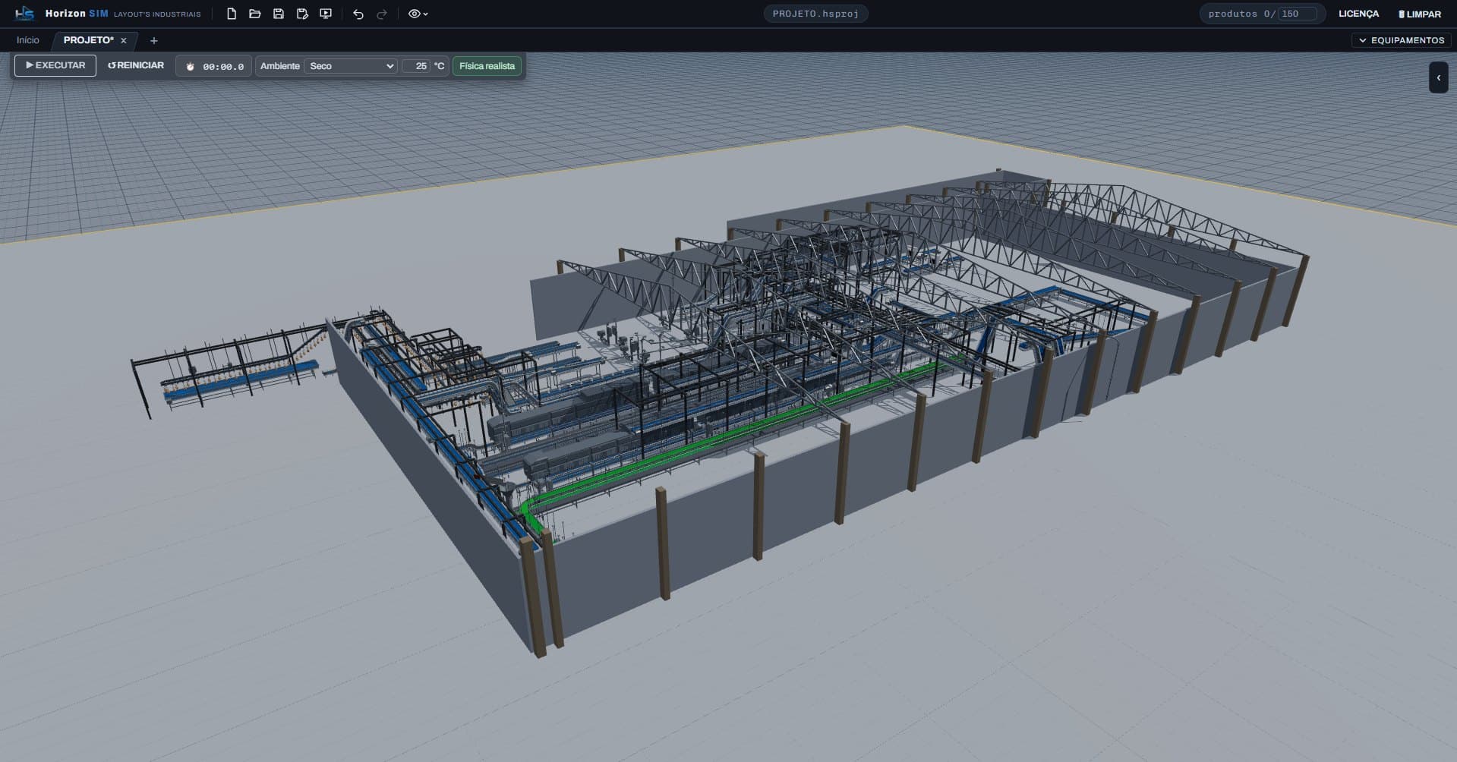
Task: Open an existing project folder
Action: pos(255,14)
